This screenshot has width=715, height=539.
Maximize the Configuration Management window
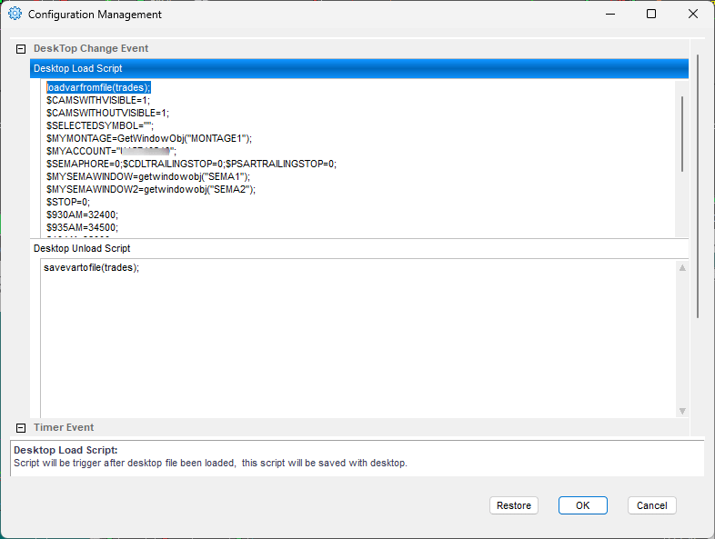(x=651, y=15)
